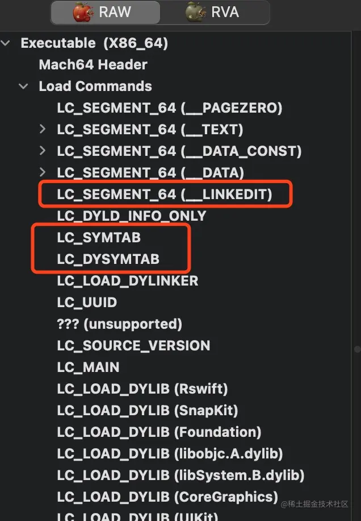Click the sidebar vertical scrollbar
The width and height of the screenshot is (361, 521).
357,348
